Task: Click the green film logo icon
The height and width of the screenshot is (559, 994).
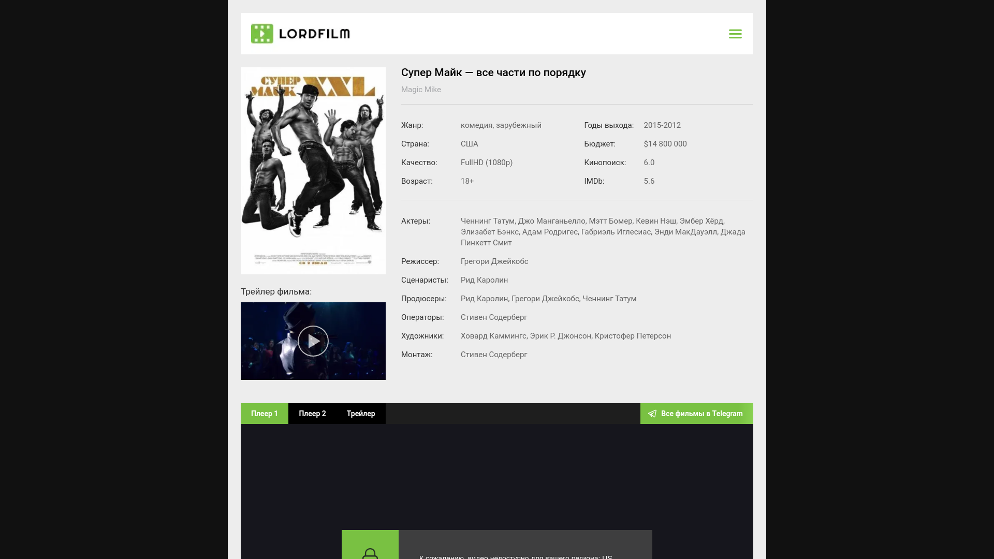Action: (262, 34)
